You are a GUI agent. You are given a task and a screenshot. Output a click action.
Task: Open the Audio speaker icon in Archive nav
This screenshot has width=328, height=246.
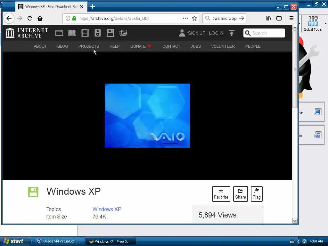point(98,33)
